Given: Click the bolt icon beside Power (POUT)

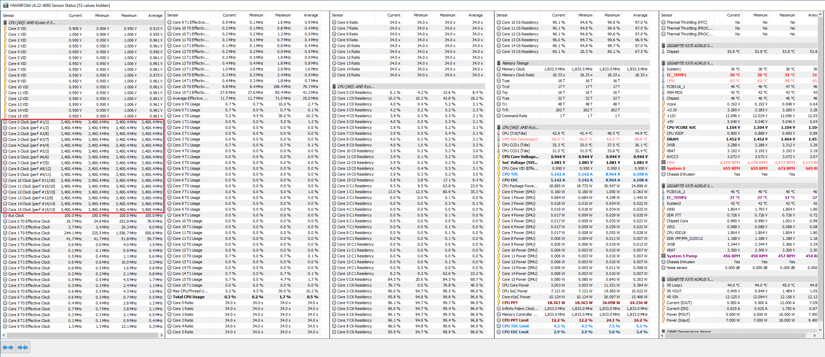Looking at the screenshot, I should pyautogui.click(x=663, y=314).
